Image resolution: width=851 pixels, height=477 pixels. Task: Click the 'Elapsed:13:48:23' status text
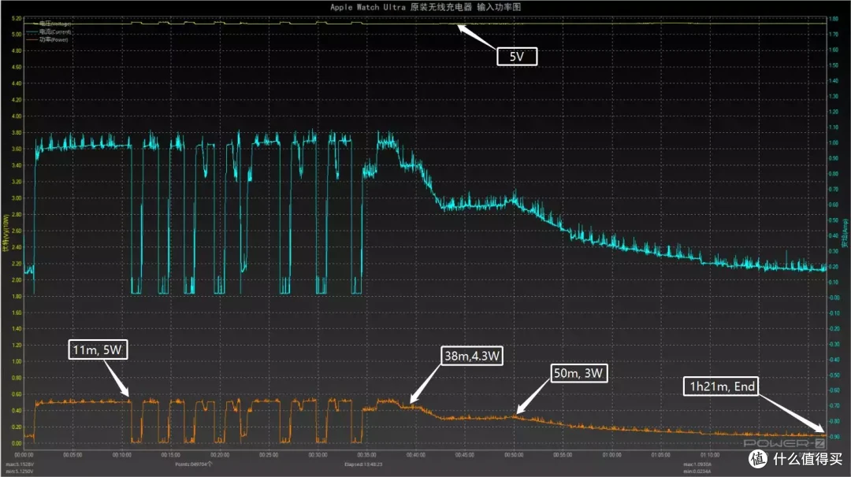(363, 464)
